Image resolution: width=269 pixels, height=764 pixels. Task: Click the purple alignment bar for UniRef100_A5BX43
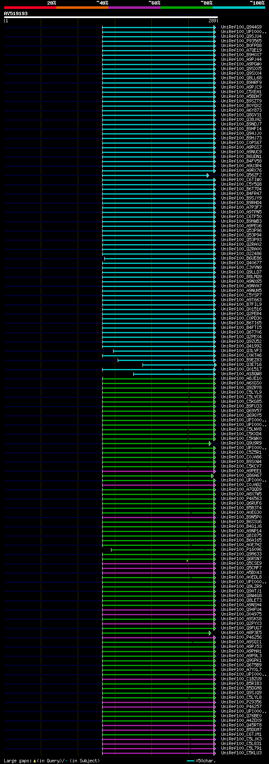158,573
